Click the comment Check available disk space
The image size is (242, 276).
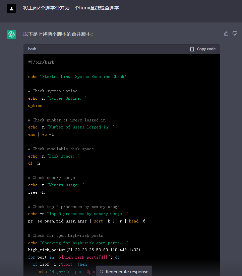(x=61, y=149)
